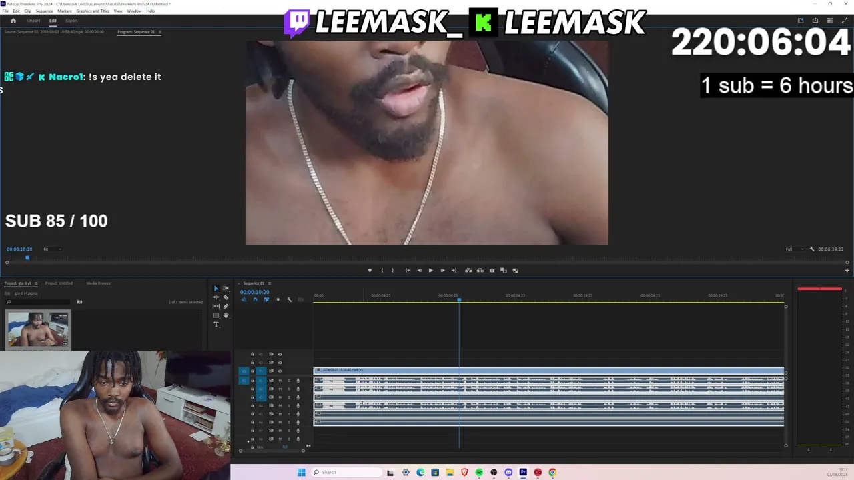Select the Source monitor tab
Viewport: 854px width, 480px height.
54,32
